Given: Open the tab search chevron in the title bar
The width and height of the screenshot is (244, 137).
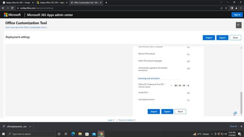Looking at the screenshot, I should [x=221, y=2].
